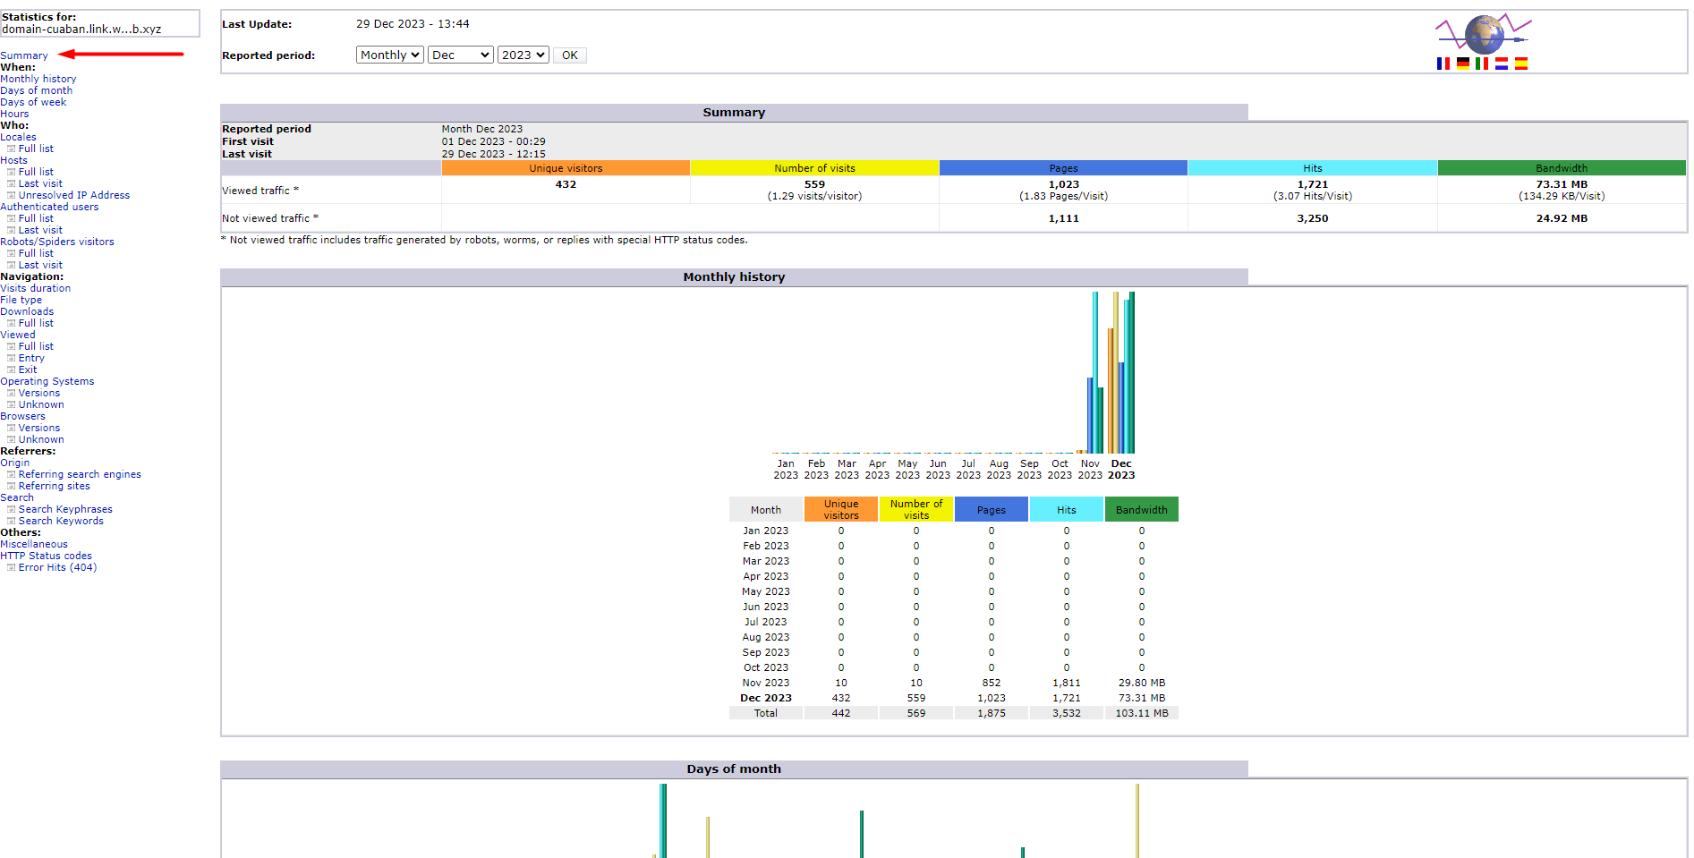1694x858 pixels.
Task: Click page icon beside Unresolved IP Address
Action: pyautogui.click(x=12, y=195)
